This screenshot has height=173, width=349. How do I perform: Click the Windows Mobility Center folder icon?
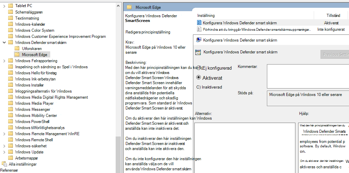click(x=11, y=115)
